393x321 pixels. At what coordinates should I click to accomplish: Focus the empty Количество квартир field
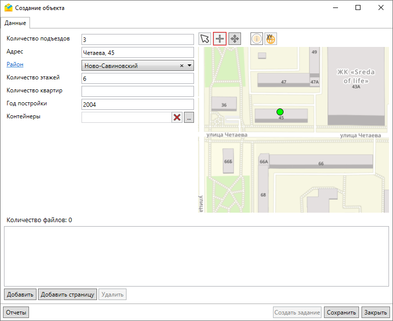point(137,91)
